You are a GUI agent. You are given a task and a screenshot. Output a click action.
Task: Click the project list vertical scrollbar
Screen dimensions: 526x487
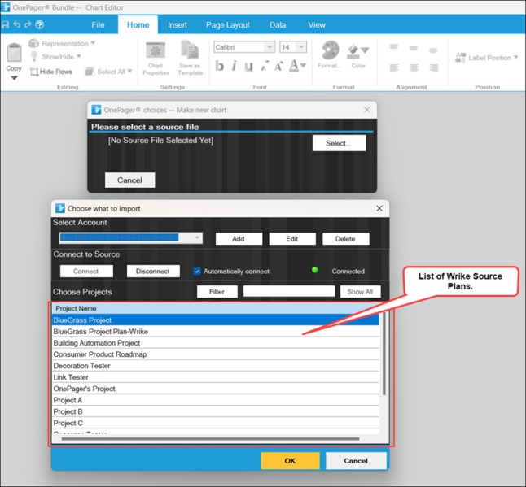point(384,354)
